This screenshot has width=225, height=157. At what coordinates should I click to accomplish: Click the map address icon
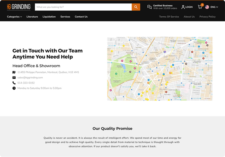coord(14,72)
